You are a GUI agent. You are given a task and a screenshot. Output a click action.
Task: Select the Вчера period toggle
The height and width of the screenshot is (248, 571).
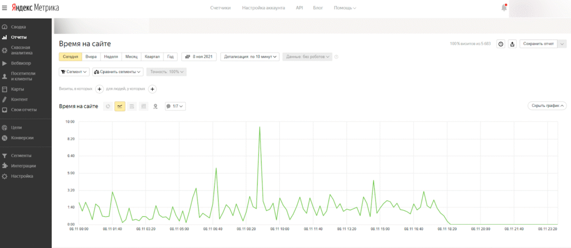[x=91, y=56]
